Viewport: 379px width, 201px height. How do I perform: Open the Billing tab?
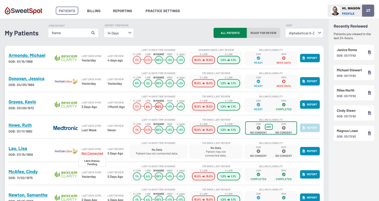(x=94, y=11)
